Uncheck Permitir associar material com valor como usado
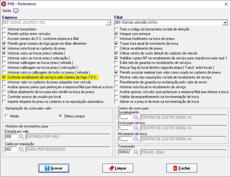Image resolution: width=231 pixels, height=177 pixels. (x=116, y=72)
